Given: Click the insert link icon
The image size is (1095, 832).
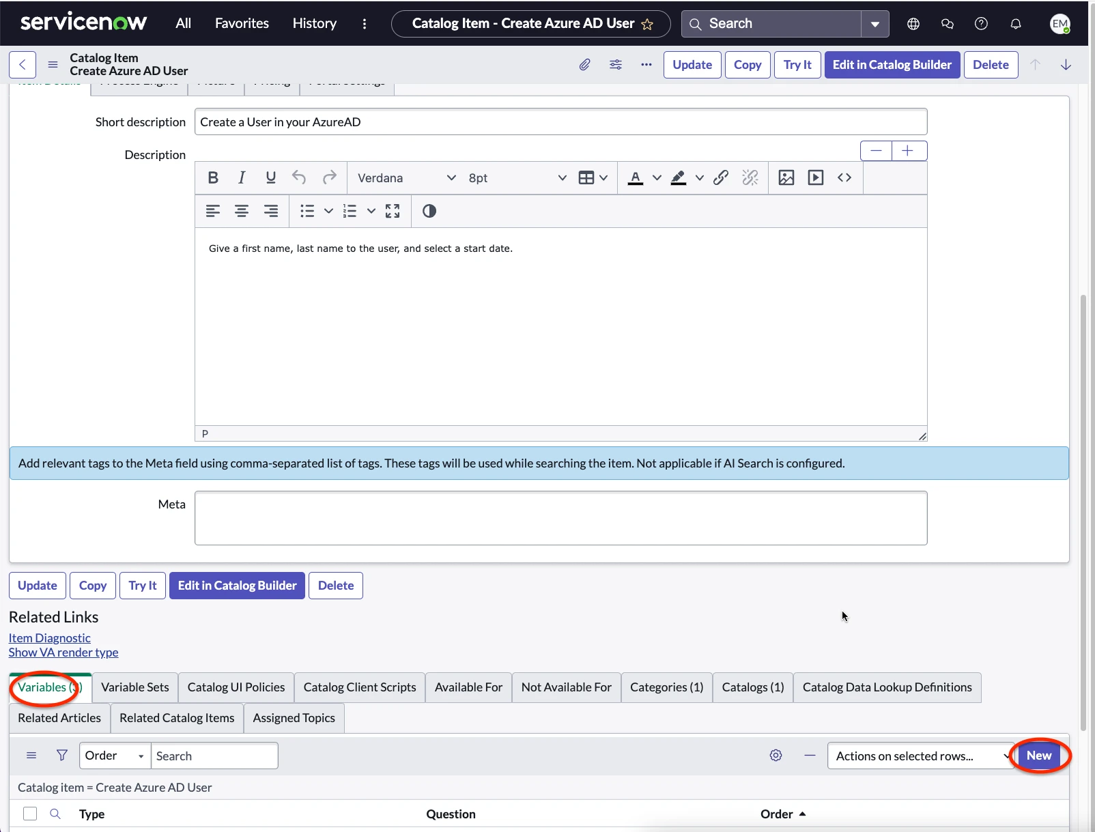Looking at the screenshot, I should pyautogui.click(x=720, y=178).
